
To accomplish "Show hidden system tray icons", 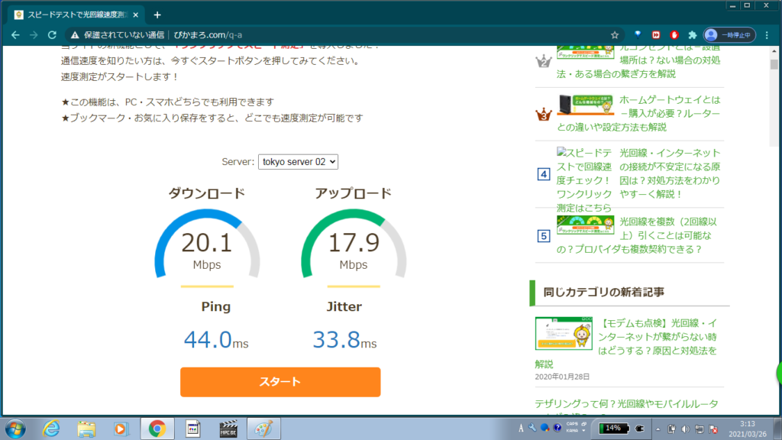I will (658, 429).
